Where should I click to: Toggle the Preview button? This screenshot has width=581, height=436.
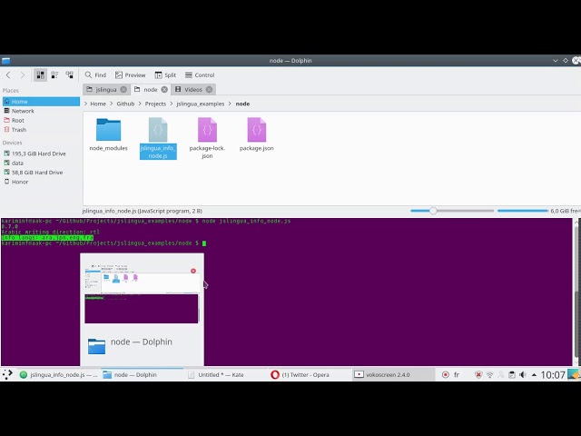click(x=130, y=74)
